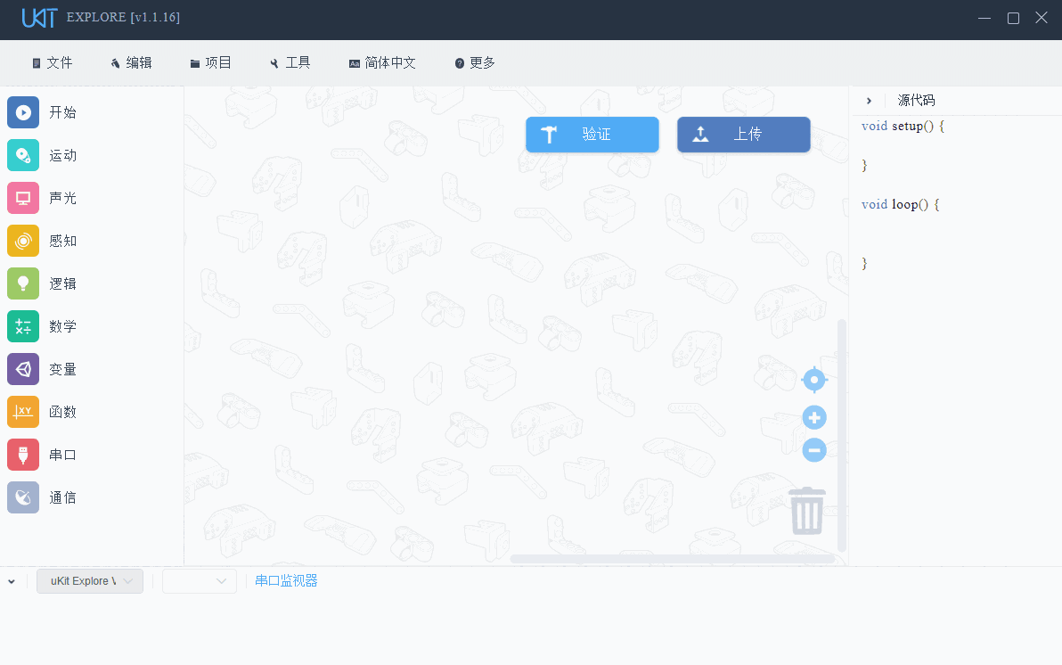Collapse the 源代码 source code panel
The height and width of the screenshot is (665, 1062).
(869, 100)
